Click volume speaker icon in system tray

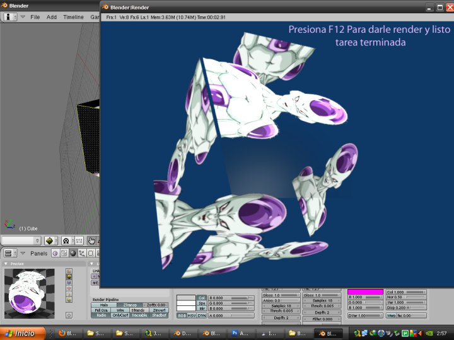[421, 333]
